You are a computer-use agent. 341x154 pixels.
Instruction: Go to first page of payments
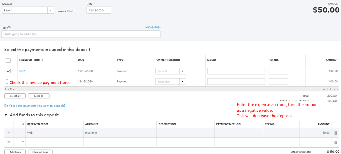point(324,89)
